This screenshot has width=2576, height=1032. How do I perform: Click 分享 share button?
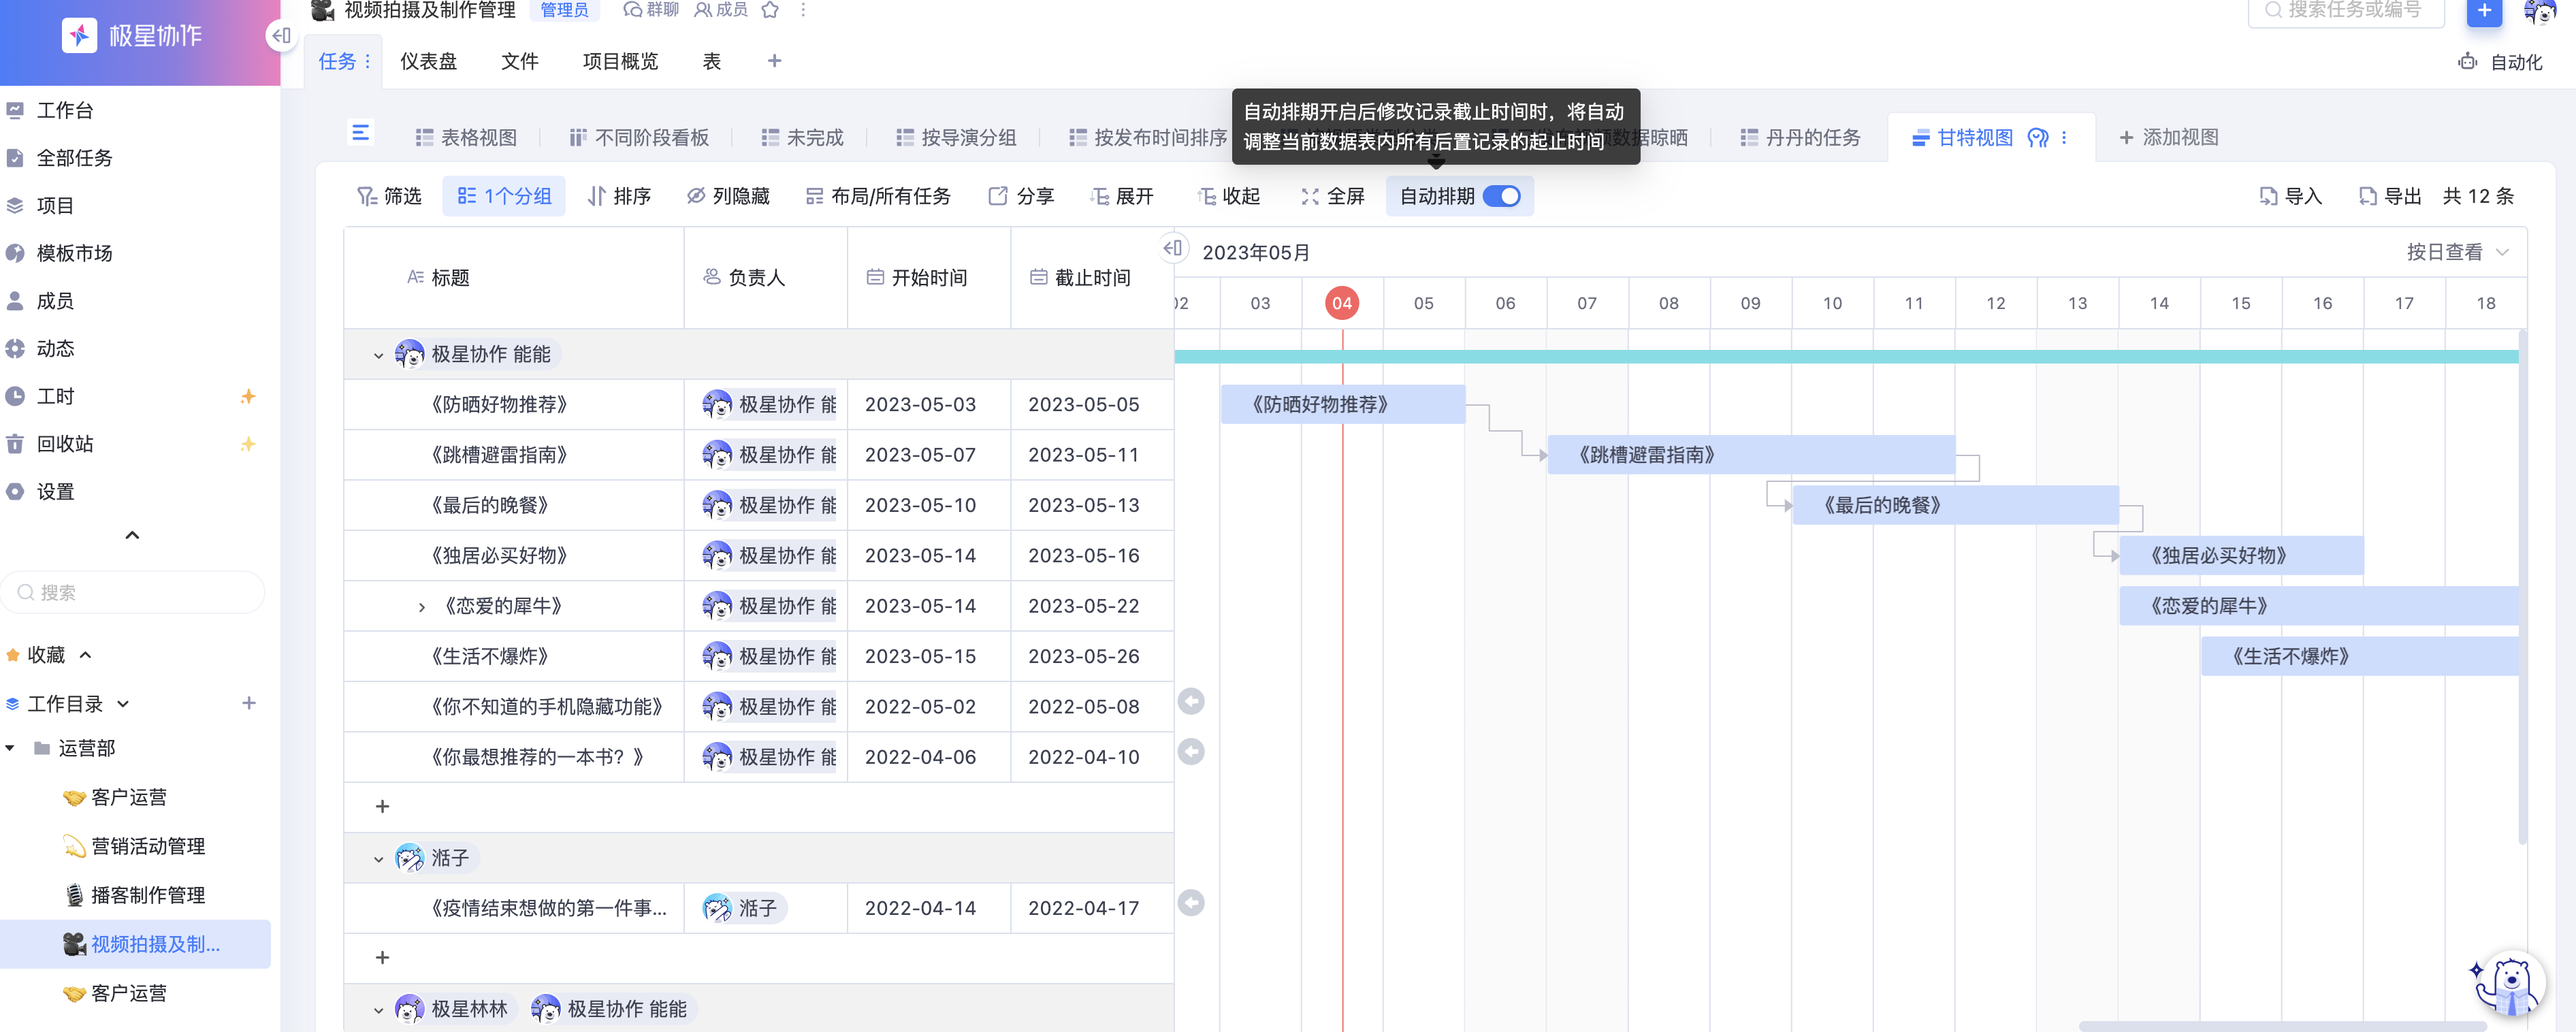pyautogui.click(x=1021, y=196)
